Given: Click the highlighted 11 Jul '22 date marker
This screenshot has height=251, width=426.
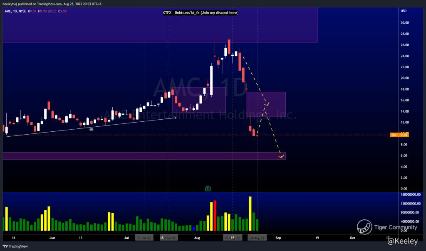Looking at the screenshot, I should pyautogui.click(x=144, y=238).
